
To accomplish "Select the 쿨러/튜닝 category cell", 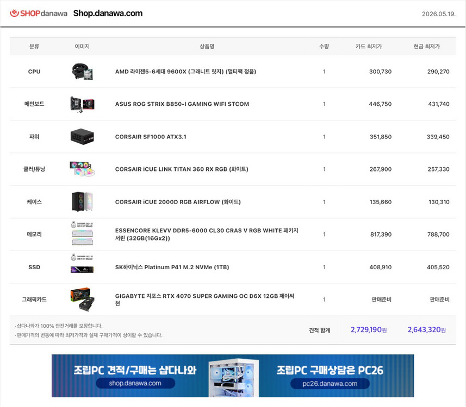I will click(x=34, y=169).
